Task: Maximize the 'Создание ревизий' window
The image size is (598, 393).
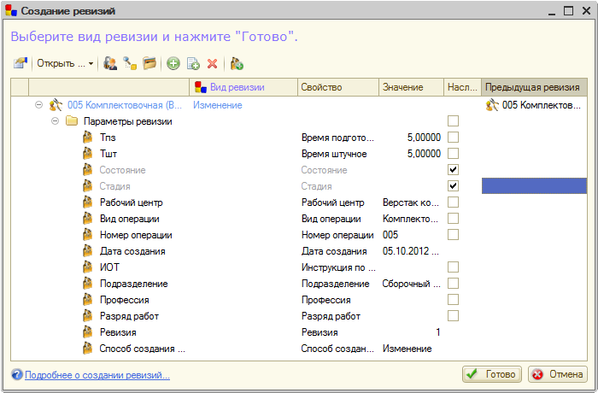Action: 568,11
